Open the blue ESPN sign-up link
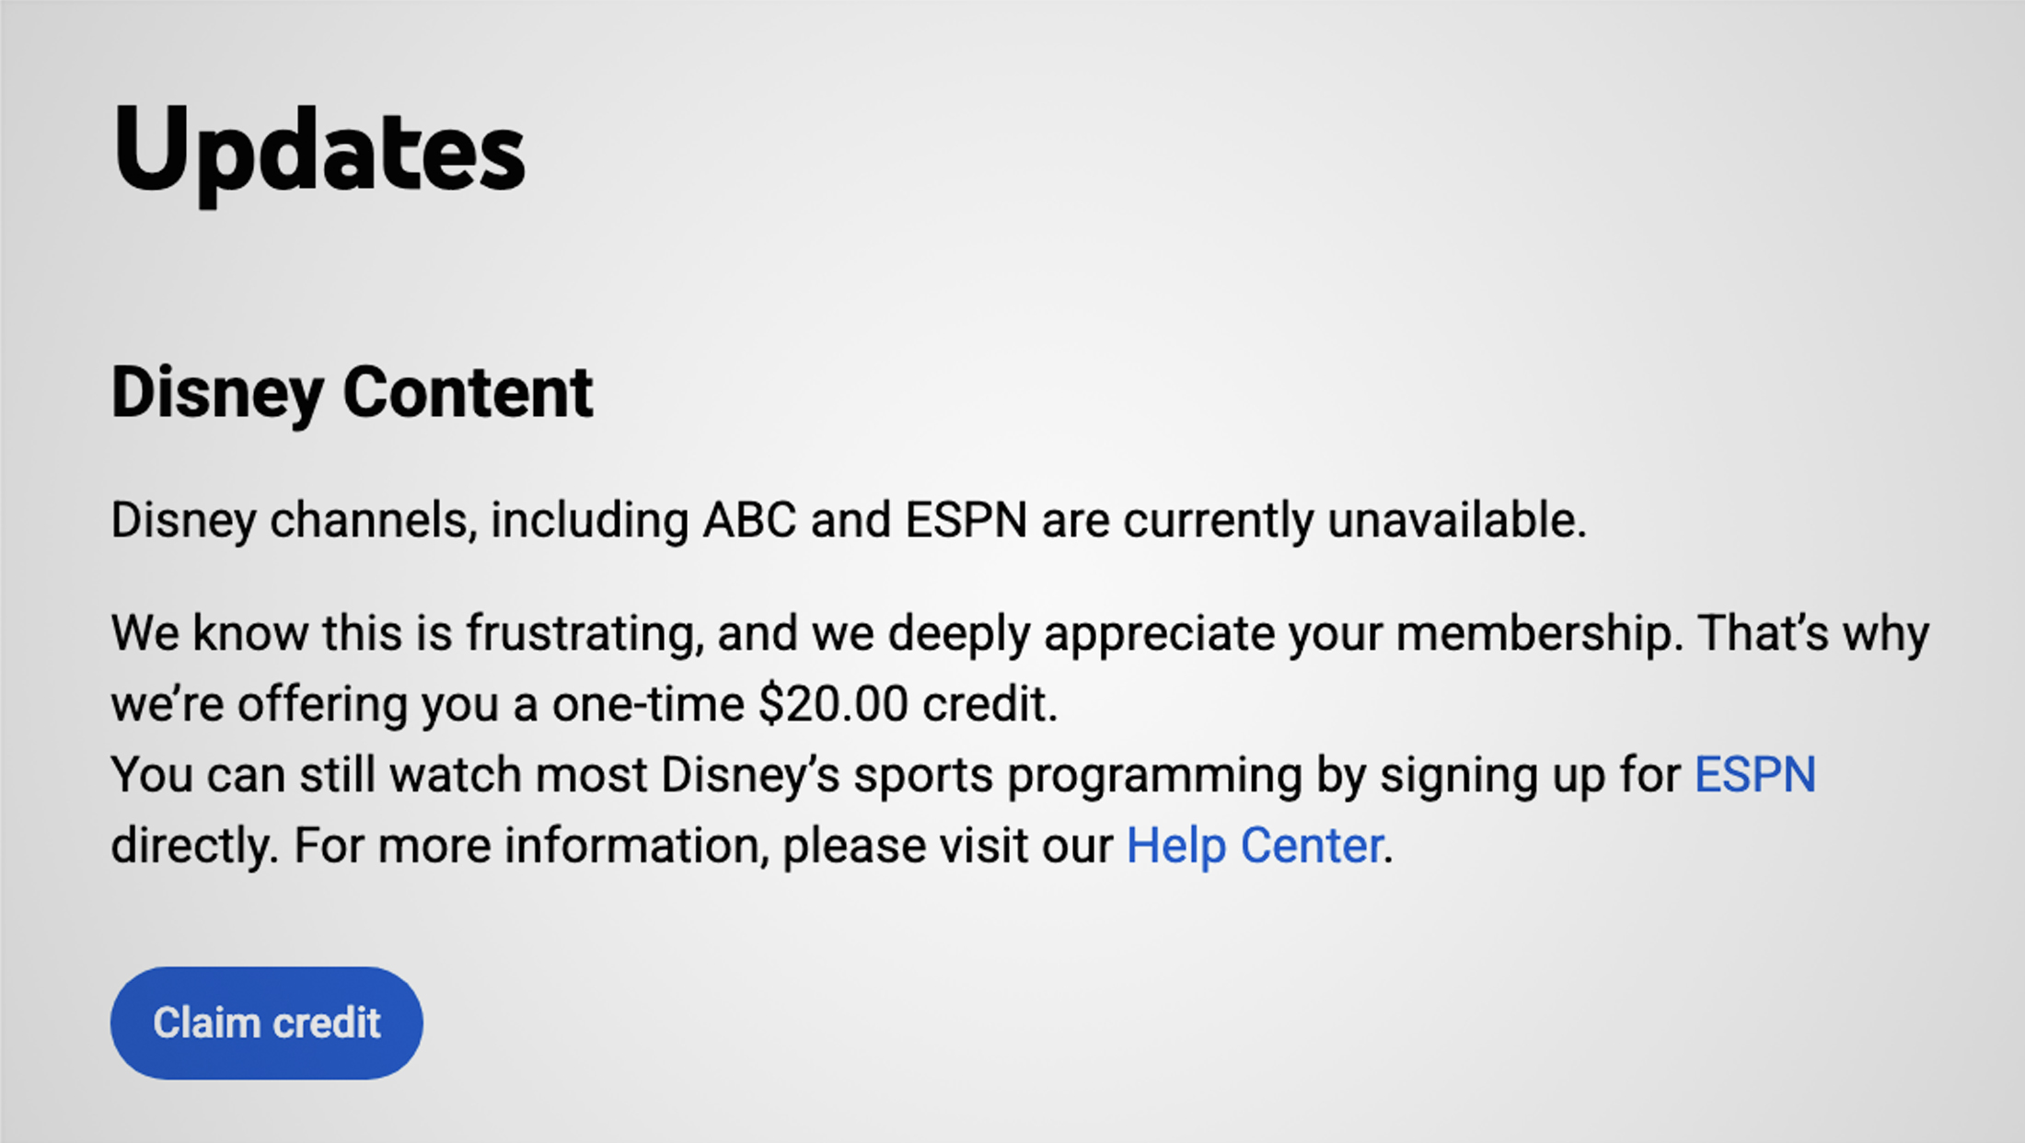2025x1143 pixels. point(1754,774)
